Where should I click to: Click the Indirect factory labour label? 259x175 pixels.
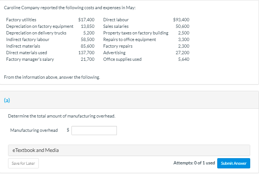[x=28, y=40]
